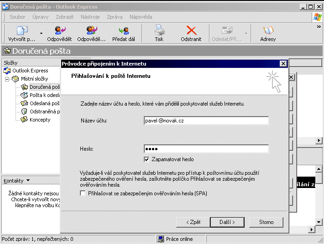This screenshot has height=244, width=324.
Task: Click the vertical scrollbar down arrow at right
Action: [319, 222]
